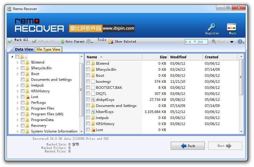Screen dimensions: 254x167
Task: Sort by Modified column header
Action: (x=185, y=57)
